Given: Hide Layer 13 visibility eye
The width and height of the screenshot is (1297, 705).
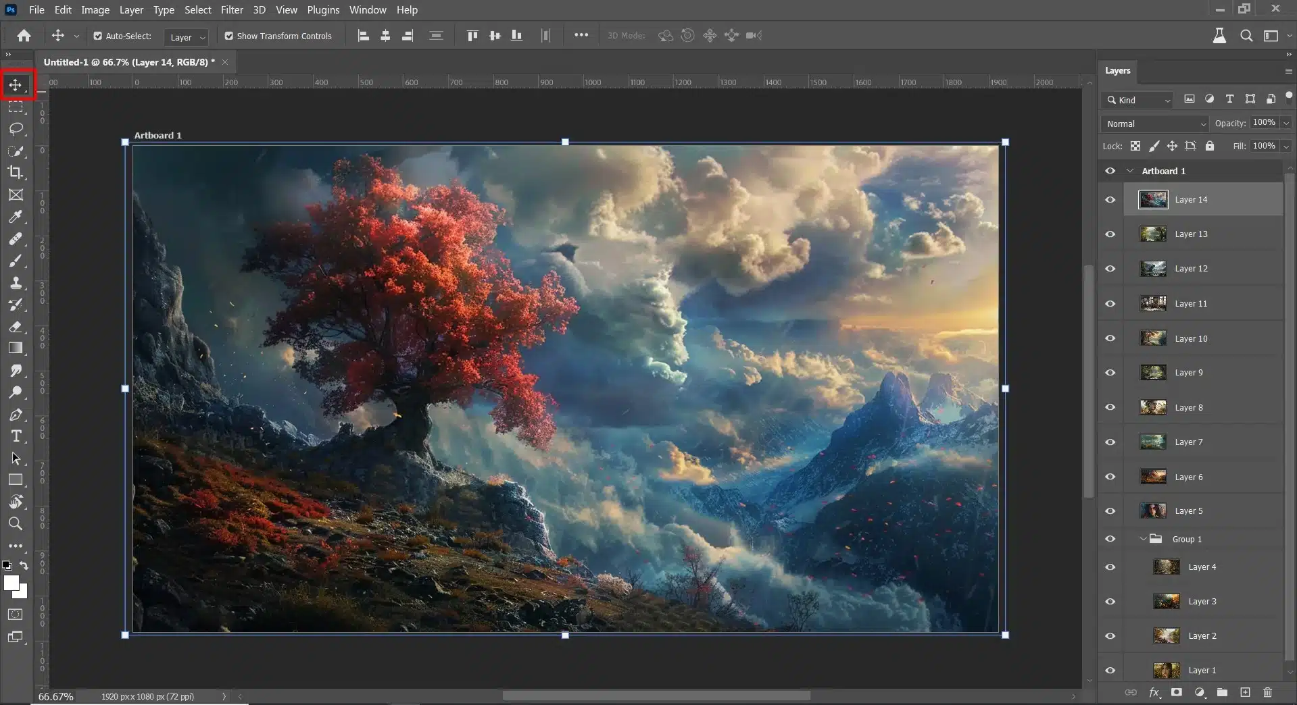Looking at the screenshot, I should 1110,234.
